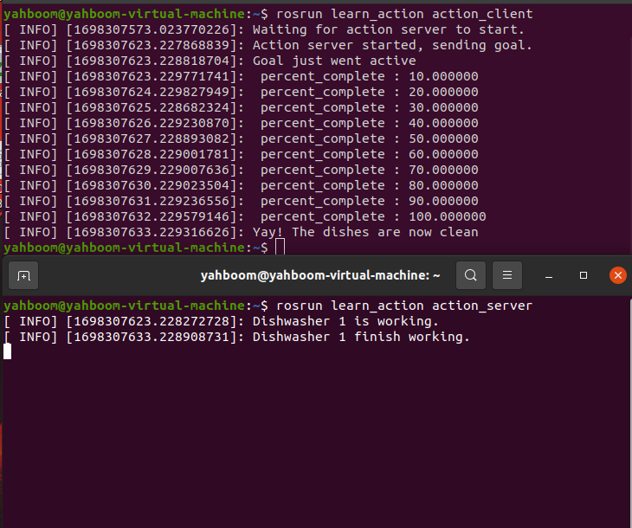Click the 'Dishwasher 1 is working.' line
The image size is (632, 528).
click(221, 322)
